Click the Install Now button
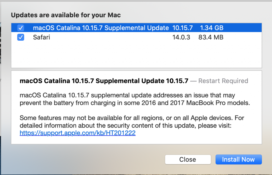The width and height of the screenshot is (272, 175). [x=239, y=159]
